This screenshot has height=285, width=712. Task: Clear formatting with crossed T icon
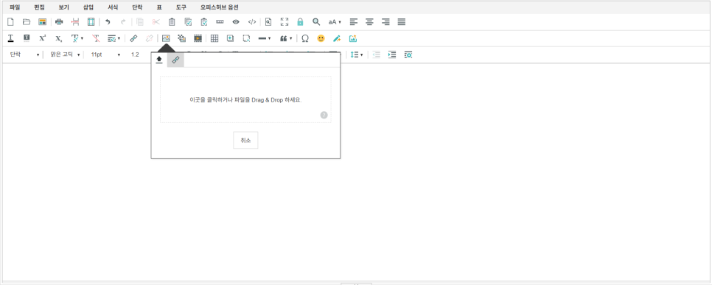point(95,38)
